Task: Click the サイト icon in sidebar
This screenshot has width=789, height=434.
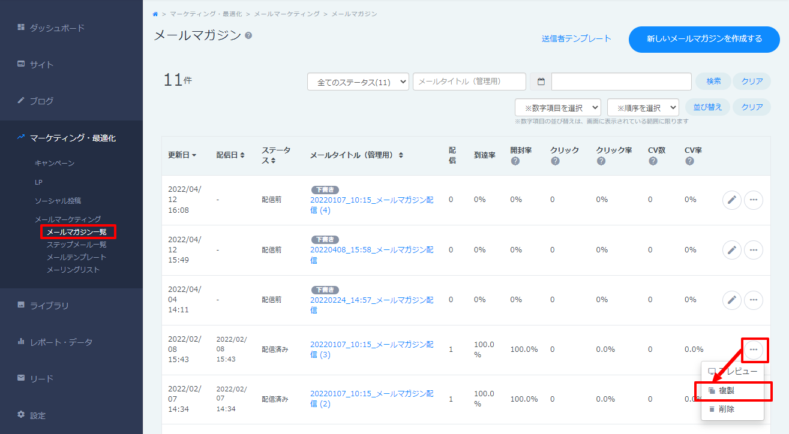Action: [21, 64]
